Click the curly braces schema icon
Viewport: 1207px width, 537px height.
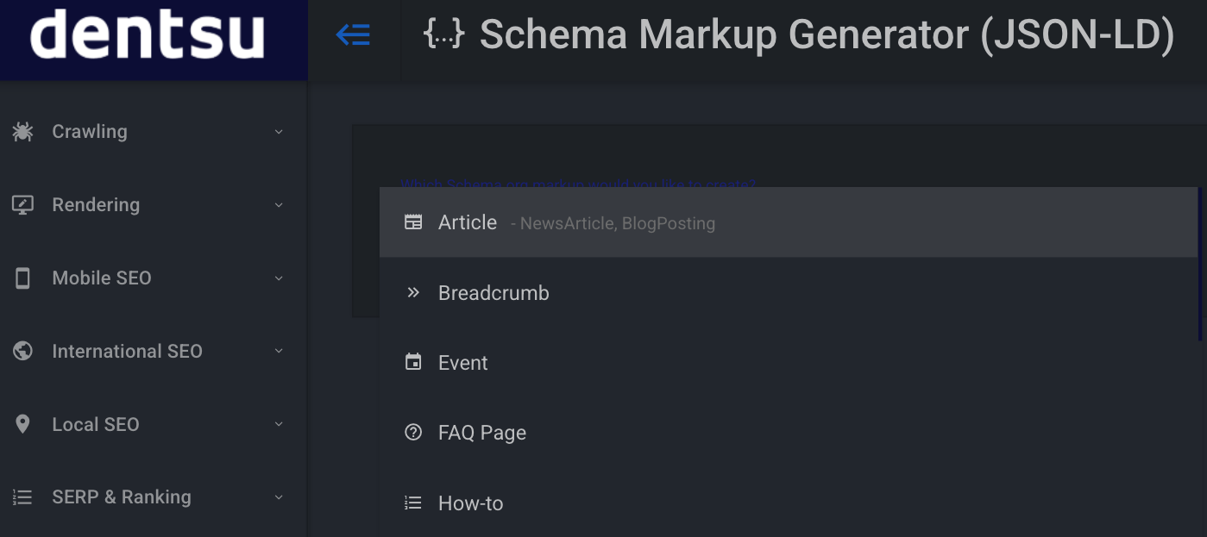[x=444, y=34]
